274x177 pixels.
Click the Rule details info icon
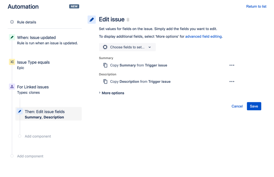[x=12, y=22]
